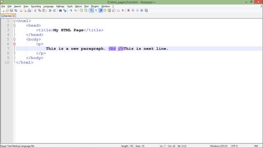Open the Encoding menu

coord(36,7)
